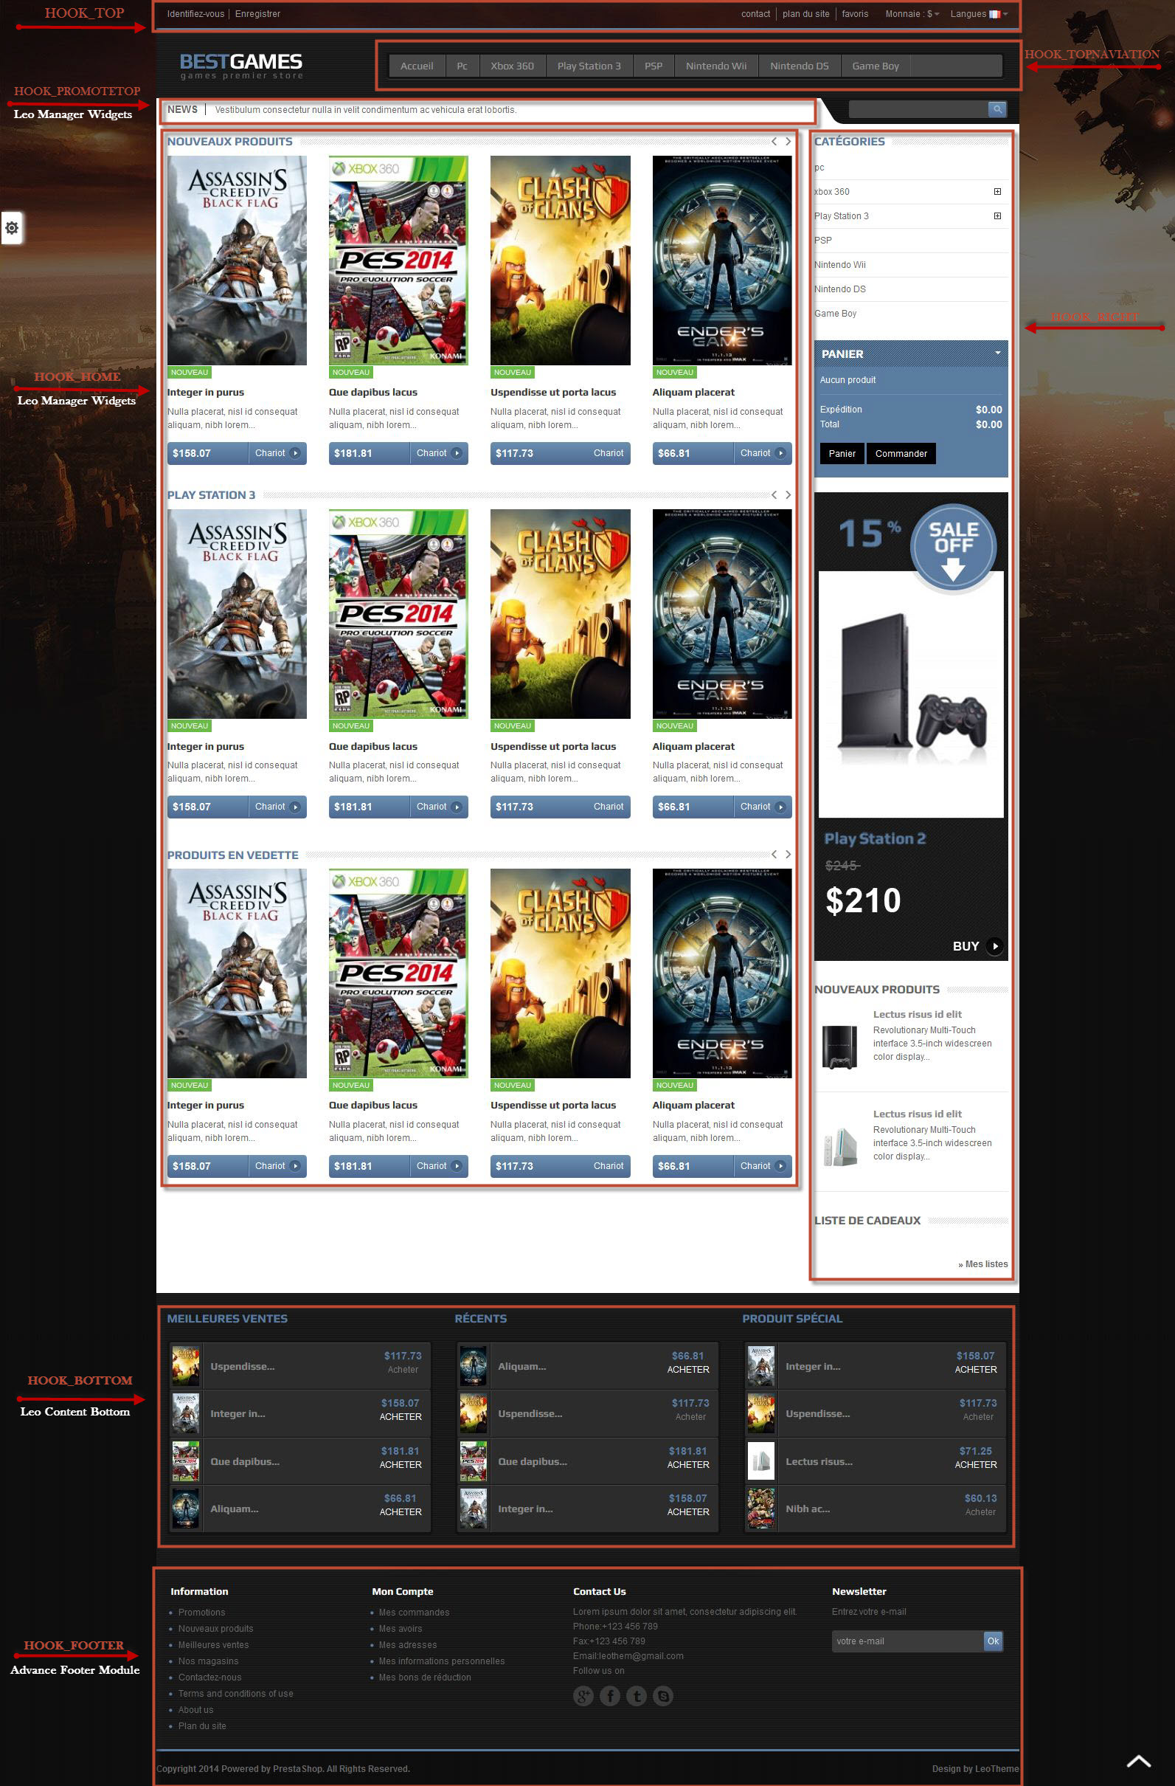The height and width of the screenshot is (1786, 1175).
Task: Open the Nintendo Wii menu item
Action: point(715,65)
